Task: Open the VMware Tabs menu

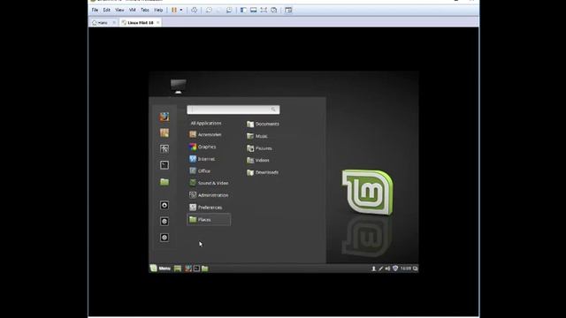Action: 145,10
